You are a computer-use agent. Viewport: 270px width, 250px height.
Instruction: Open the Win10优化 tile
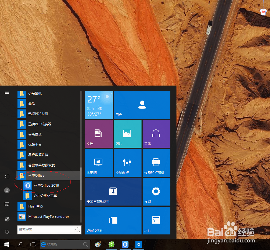pyautogui.click(x=113, y=221)
